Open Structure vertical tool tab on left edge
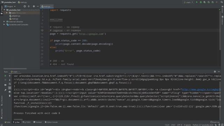The image size is (224, 126). point(1,100)
